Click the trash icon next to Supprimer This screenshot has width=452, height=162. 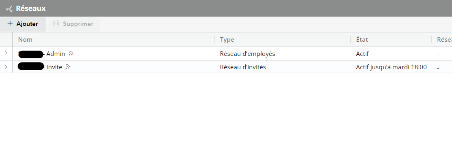pyautogui.click(x=56, y=23)
